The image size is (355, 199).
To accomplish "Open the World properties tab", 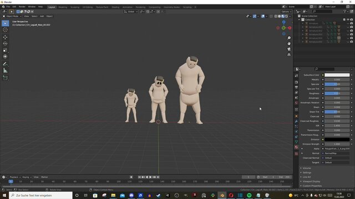I will pyautogui.click(x=296, y=103).
